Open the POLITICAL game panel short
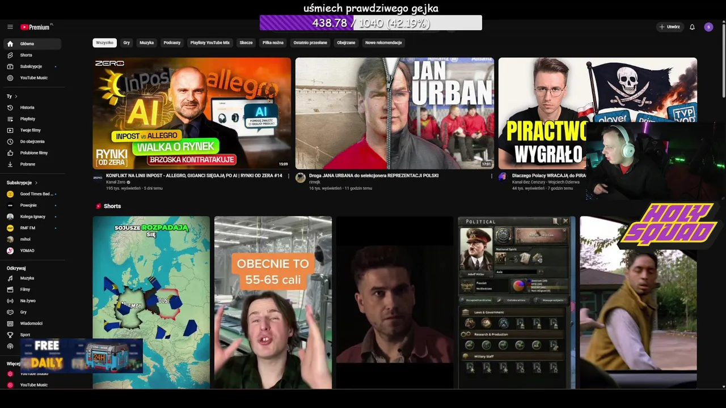The width and height of the screenshot is (726, 408). coord(516,303)
